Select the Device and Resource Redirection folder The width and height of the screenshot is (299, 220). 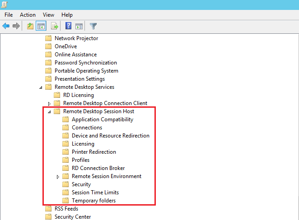pos(110,136)
